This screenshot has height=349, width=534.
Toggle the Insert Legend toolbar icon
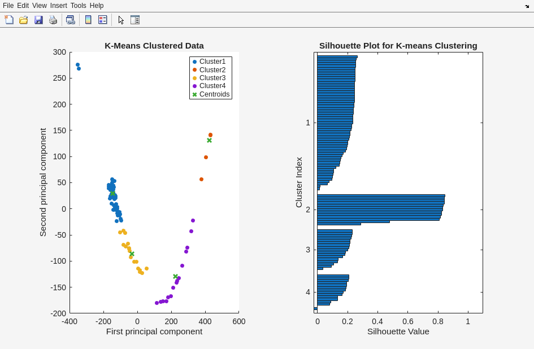point(102,20)
